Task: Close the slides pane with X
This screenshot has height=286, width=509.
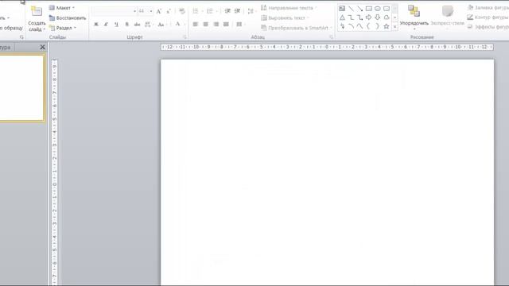Action: [42, 47]
